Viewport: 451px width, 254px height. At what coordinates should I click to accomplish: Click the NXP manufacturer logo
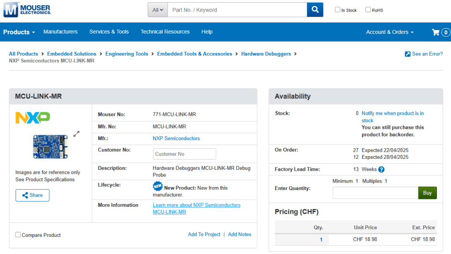click(33, 118)
